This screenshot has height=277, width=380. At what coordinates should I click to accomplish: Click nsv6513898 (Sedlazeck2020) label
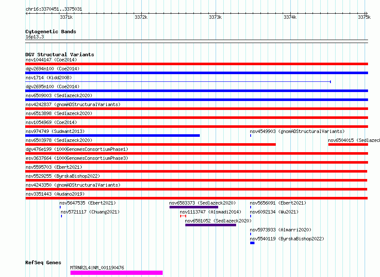59,113
